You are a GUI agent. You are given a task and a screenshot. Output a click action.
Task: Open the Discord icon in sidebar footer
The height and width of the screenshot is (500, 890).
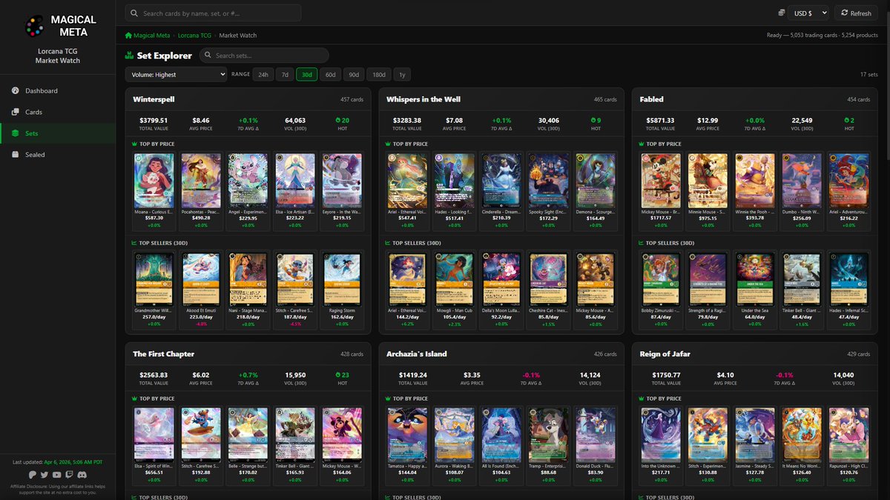click(x=81, y=474)
